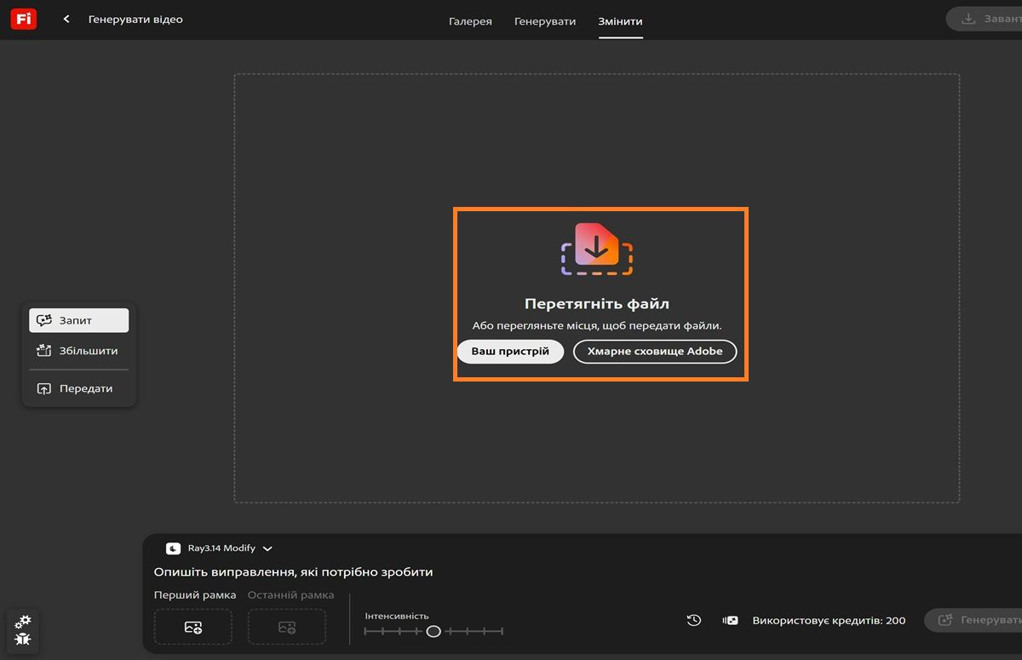Click the Генерувати button at bottom right
The height and width of the screenshot is (660, 1022).
973,620
